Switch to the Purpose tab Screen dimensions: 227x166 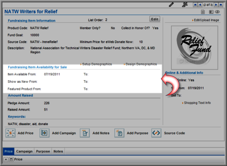point(43,151)
